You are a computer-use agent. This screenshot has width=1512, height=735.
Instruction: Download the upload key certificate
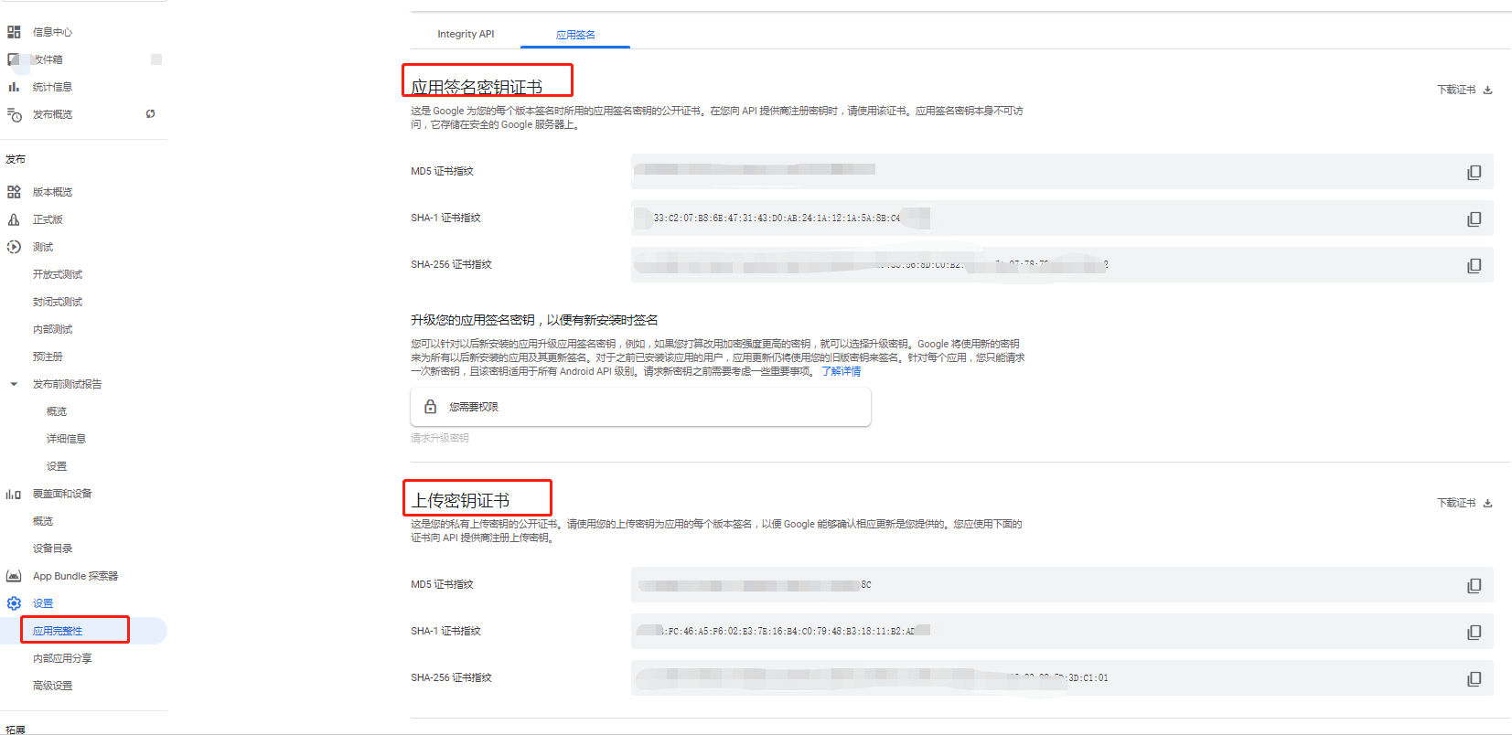point(1464,503)
